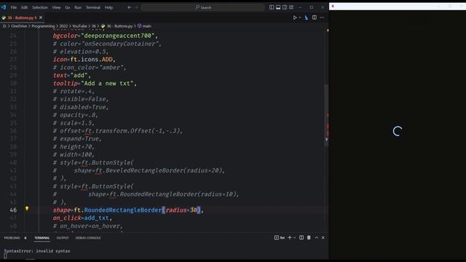Click on ft.icons.ADD in code
The image size is (466, 262).
91,60
